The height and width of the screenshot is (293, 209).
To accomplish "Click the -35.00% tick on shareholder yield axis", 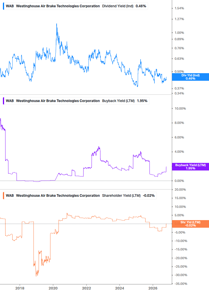I will [181, 284].
